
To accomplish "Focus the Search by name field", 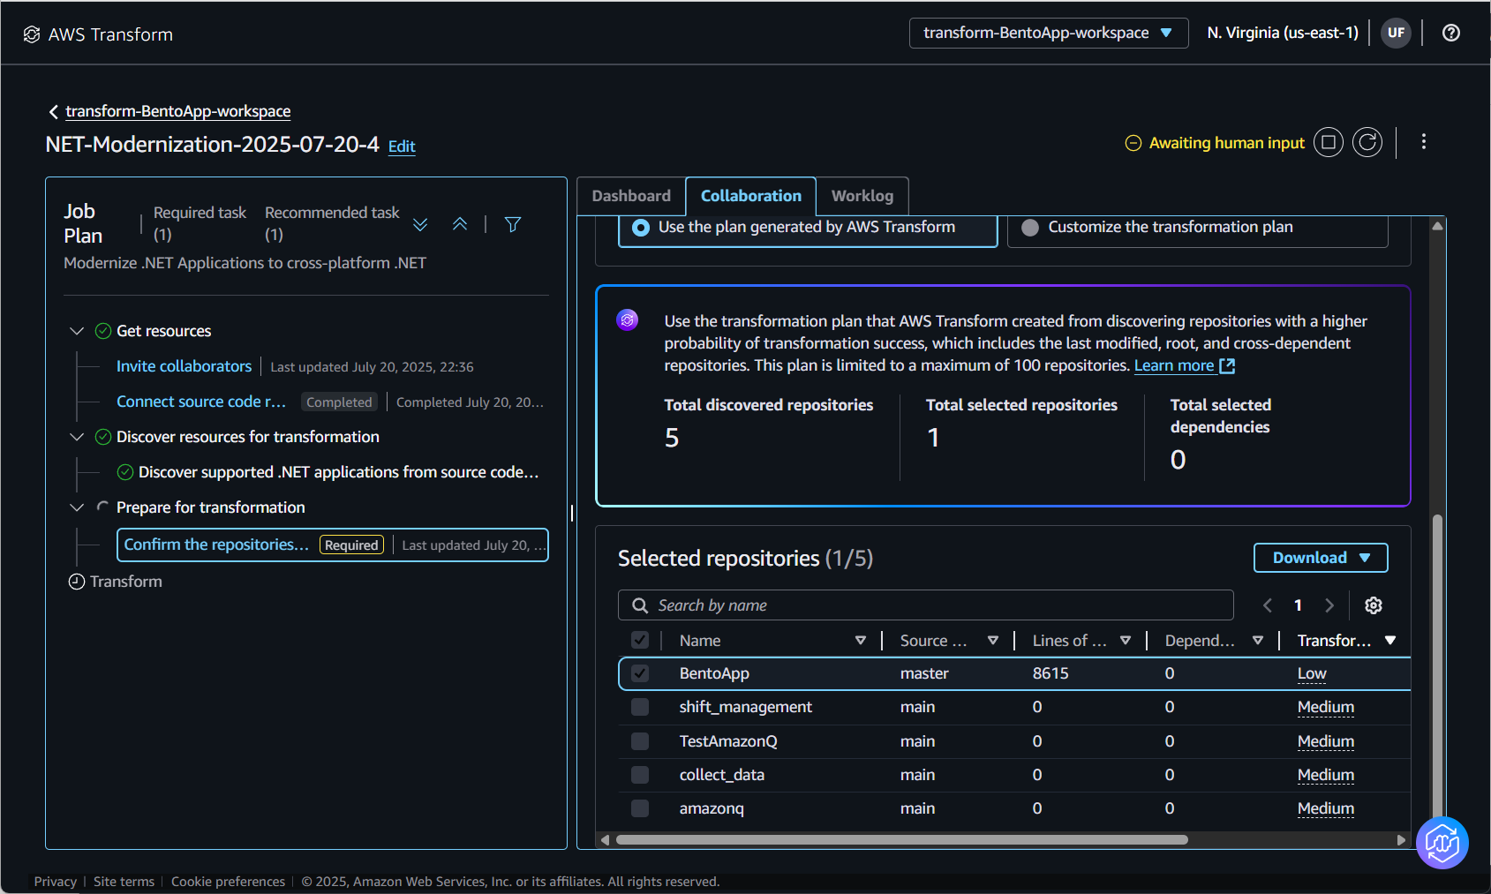I will (x=926, y=605).
